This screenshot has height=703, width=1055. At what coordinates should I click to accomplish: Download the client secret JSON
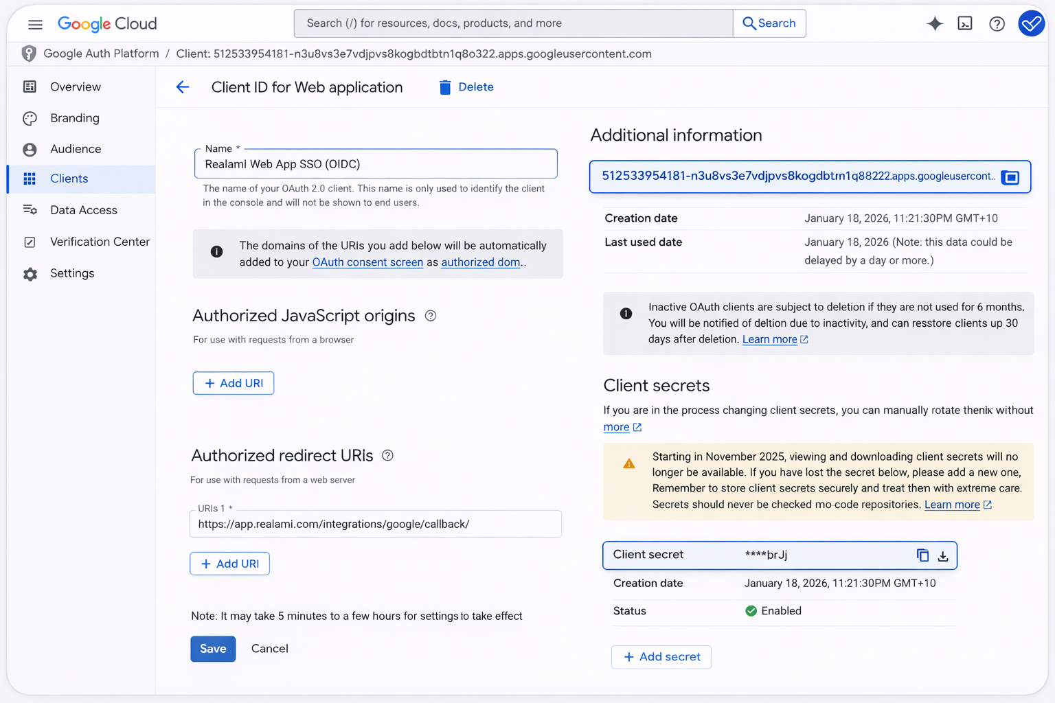[x=943, y=556]
